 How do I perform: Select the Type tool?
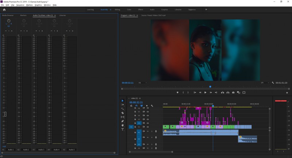[x=123, y=129]
